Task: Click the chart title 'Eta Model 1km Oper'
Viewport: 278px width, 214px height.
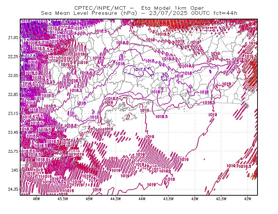Action: pyautogui.click(x=172, y=8)
